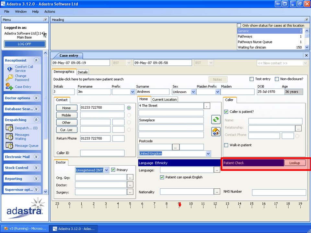
Task: Open the Actions menu
Action: [x=50, y=12]
